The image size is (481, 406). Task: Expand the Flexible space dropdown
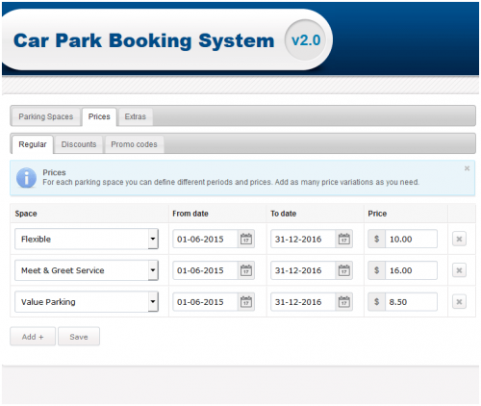[x=153, y=239]
